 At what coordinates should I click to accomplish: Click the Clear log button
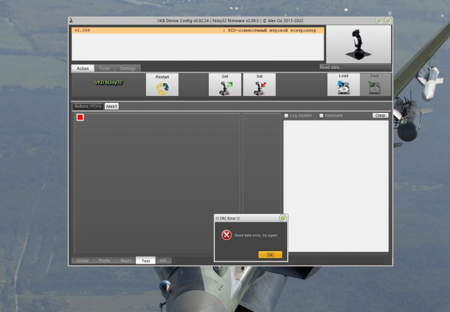coord(380,115)
